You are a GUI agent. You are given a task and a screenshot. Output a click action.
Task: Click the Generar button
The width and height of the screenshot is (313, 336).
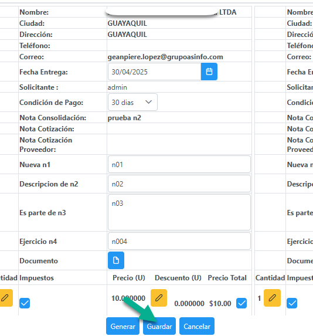(123, 326)
